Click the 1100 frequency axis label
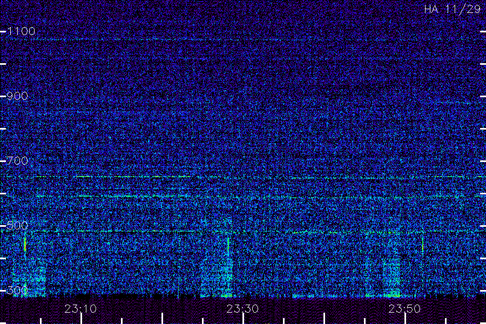The image size is (486, 324). click(21, 31)
